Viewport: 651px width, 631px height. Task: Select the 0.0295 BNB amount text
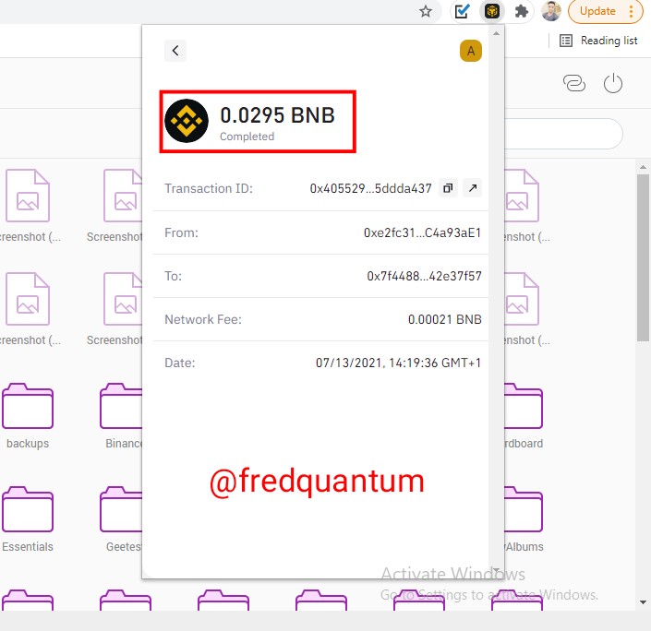[x=277, y=115]
